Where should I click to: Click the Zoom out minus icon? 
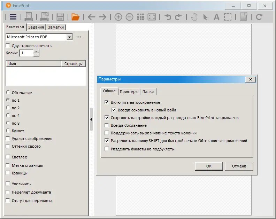pyautogui.click(x=129, y=17)
